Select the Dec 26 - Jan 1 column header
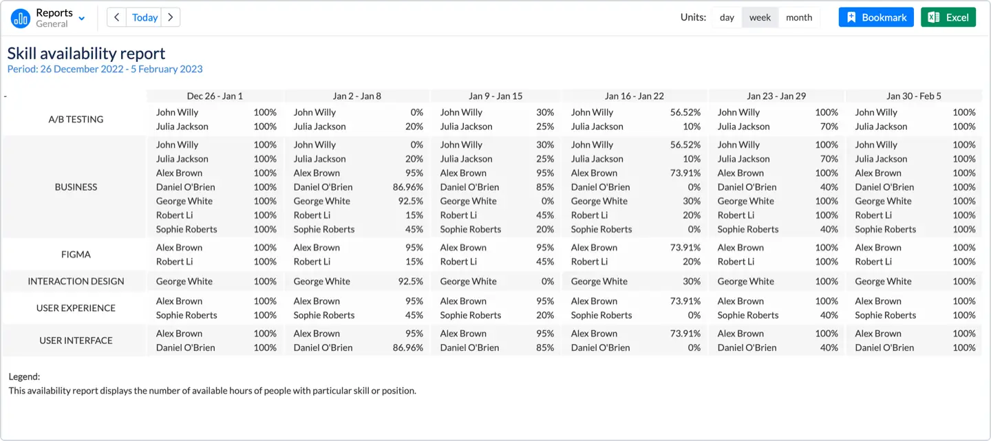991x441 pixels. [215, 96]
